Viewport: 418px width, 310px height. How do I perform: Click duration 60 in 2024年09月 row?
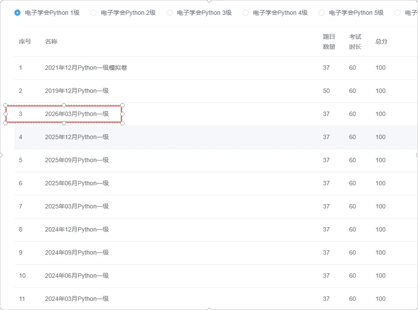point(353,252)
